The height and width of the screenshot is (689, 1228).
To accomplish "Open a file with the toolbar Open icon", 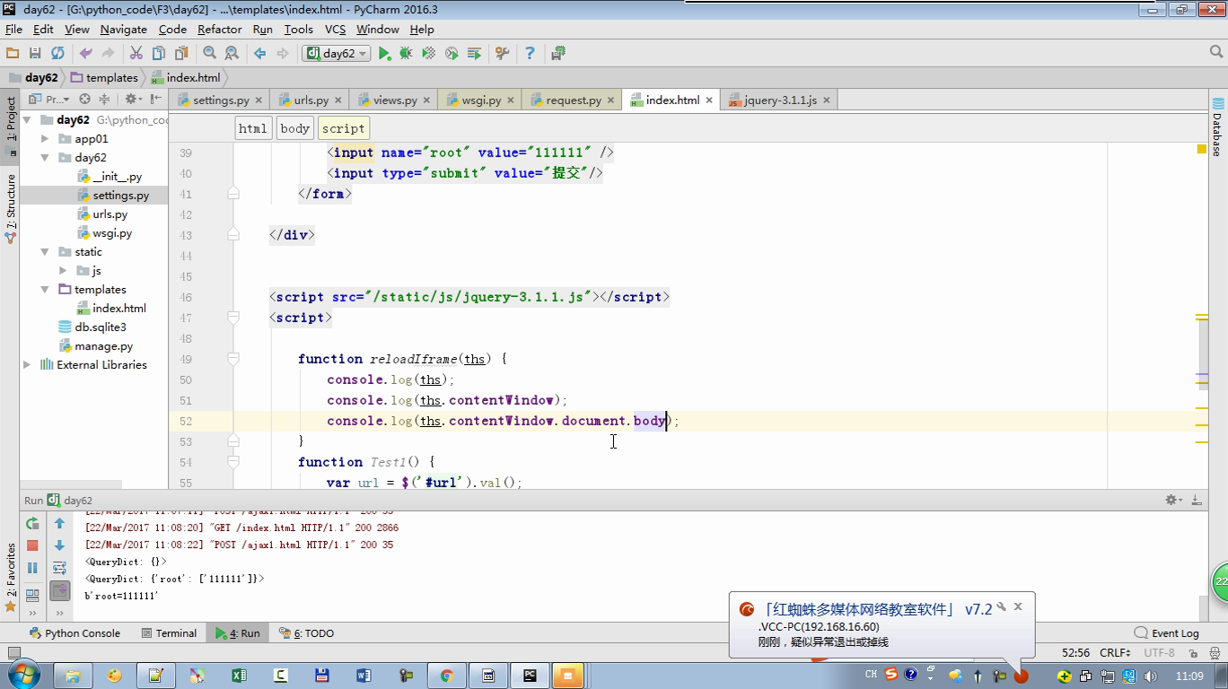I will (13, 54).
